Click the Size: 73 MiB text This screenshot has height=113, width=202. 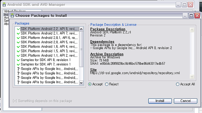pos(99,60)
